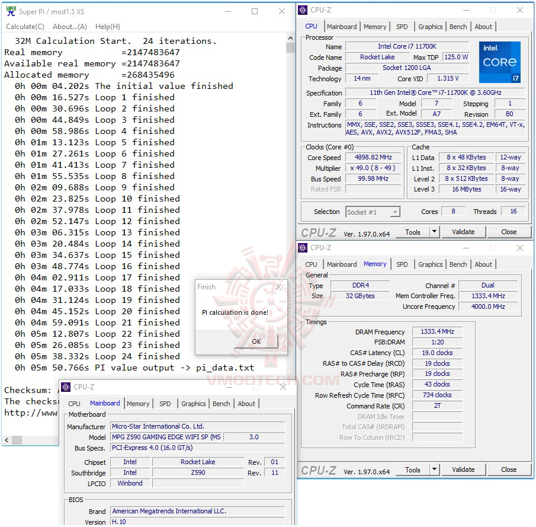Click Super PI vertical scrollbar up arrow
Viewport: 536px width, 527px height.
coord(290,38)
